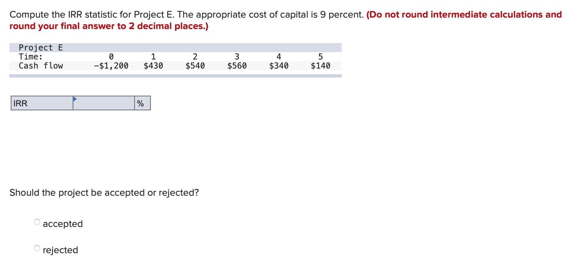The image size is (584, 270).
Task: Click the time period 5 column header
Action: pos(320,57)
